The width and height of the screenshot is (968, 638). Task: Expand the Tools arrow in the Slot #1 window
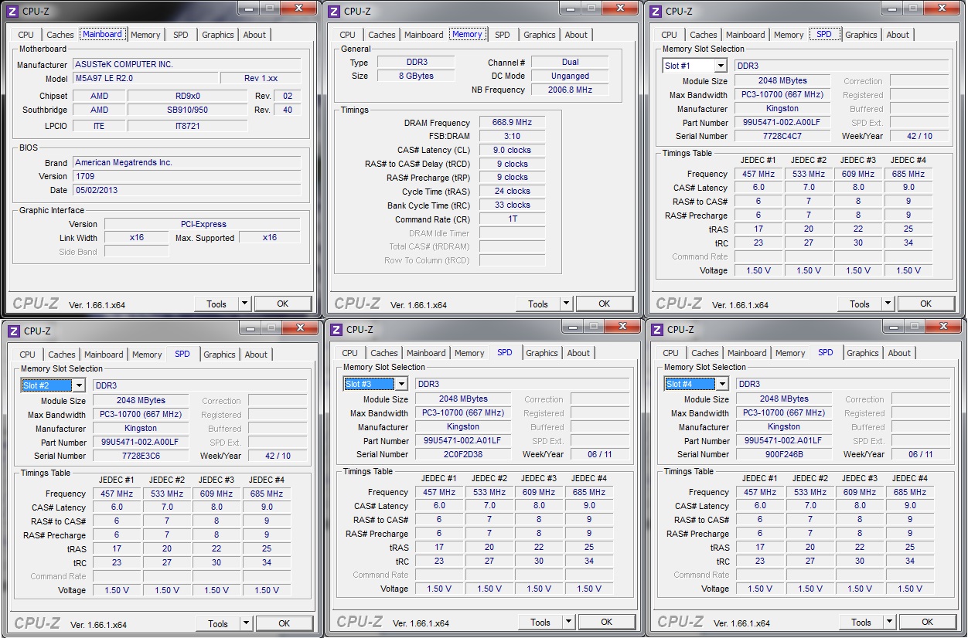tap(888, 304)
